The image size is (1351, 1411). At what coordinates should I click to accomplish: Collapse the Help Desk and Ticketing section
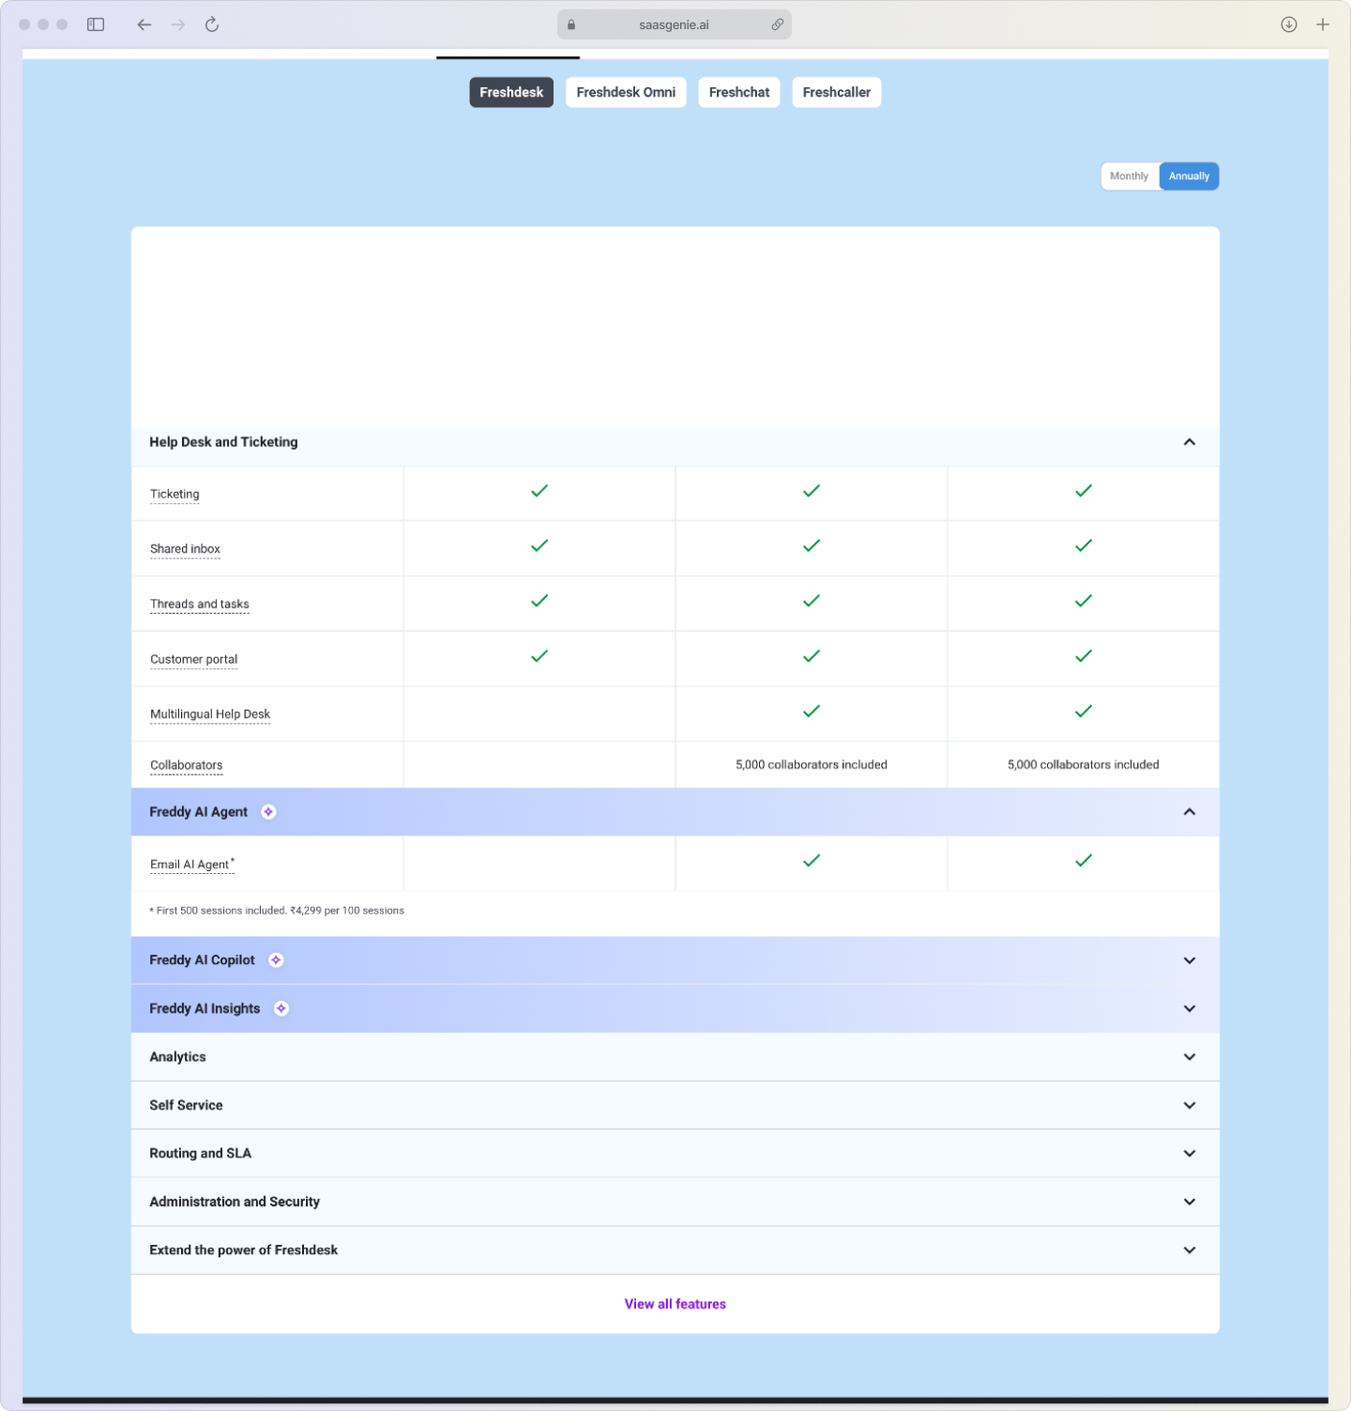pyautogui.click(x=1190, y=442)
